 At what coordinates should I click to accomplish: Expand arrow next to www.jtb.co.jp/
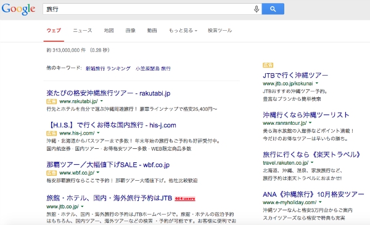click(83, 207)
